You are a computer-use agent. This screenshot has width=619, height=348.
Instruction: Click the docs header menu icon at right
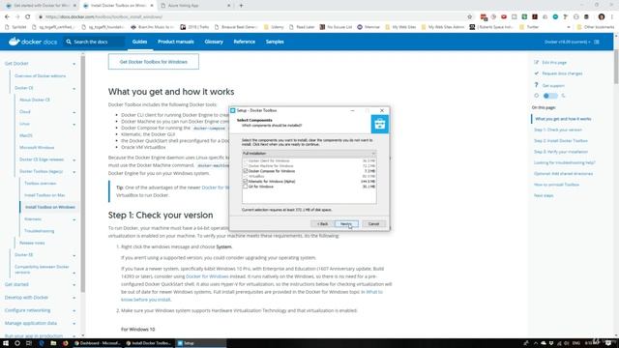coord(597,42)
